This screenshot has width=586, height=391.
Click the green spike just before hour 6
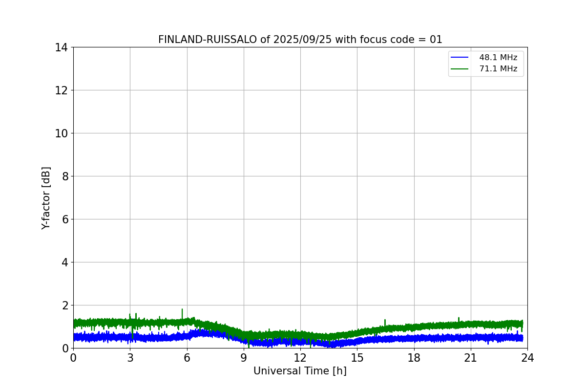point(182,313)
